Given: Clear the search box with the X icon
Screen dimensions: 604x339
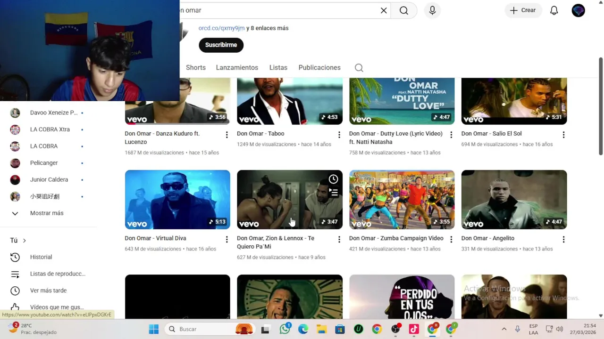Looking at the screenshot, I should coord(384,10).
